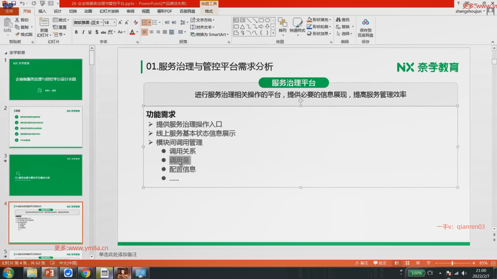Screen dimensions: 497x279
Task: Open the 插入 (Insert) ribbon tab
Action: (x=42, y=11)
